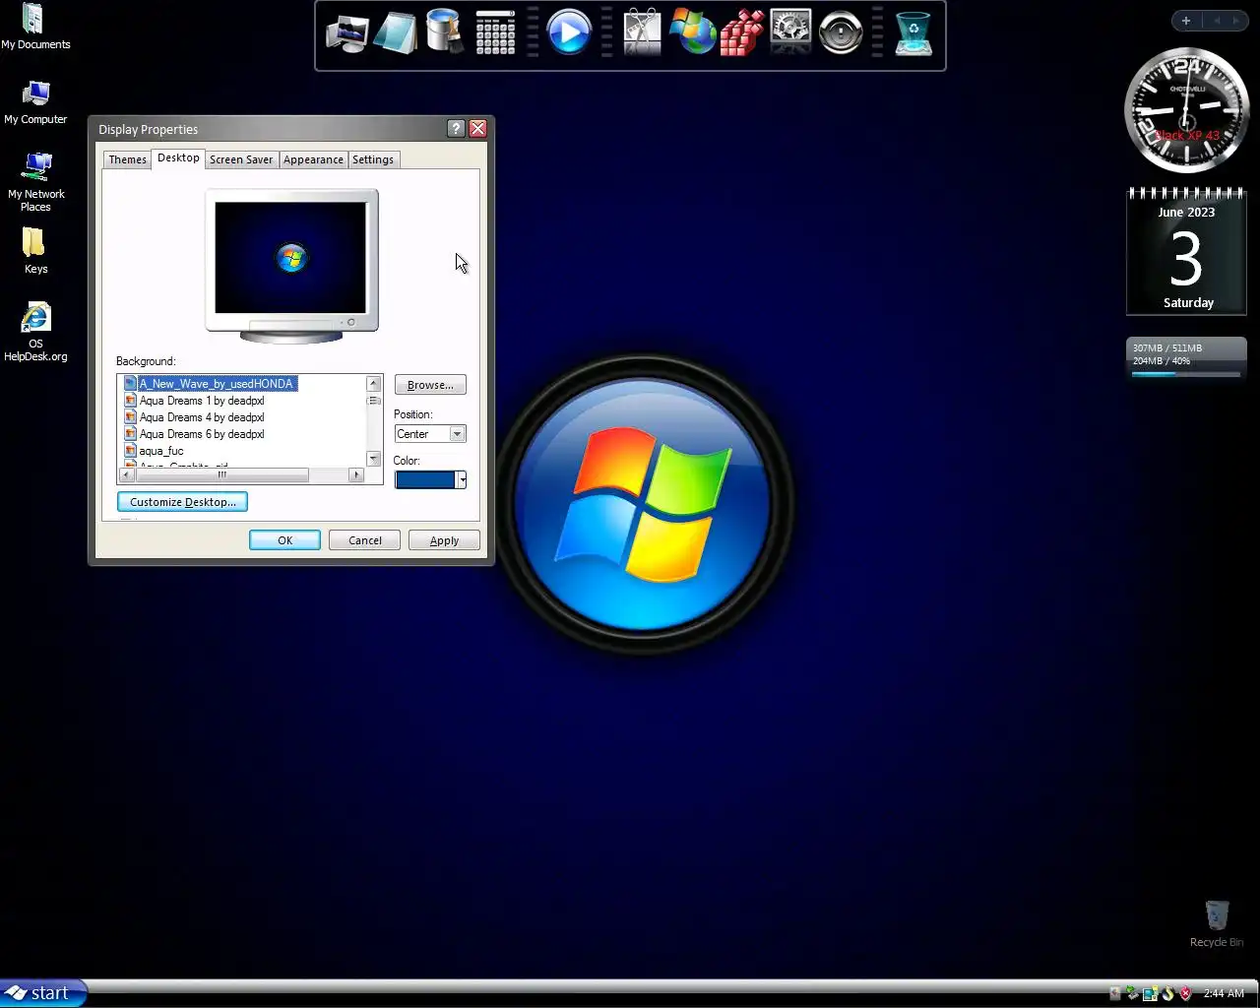Image resolution: width=1260 pixels, height=1008 pixels.
Task: Click the Browse... button
Action: pyautogui.click(x=430, y=385)
